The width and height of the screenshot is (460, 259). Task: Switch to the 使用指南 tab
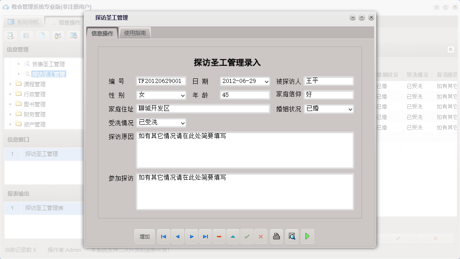(x=134, y=32)
